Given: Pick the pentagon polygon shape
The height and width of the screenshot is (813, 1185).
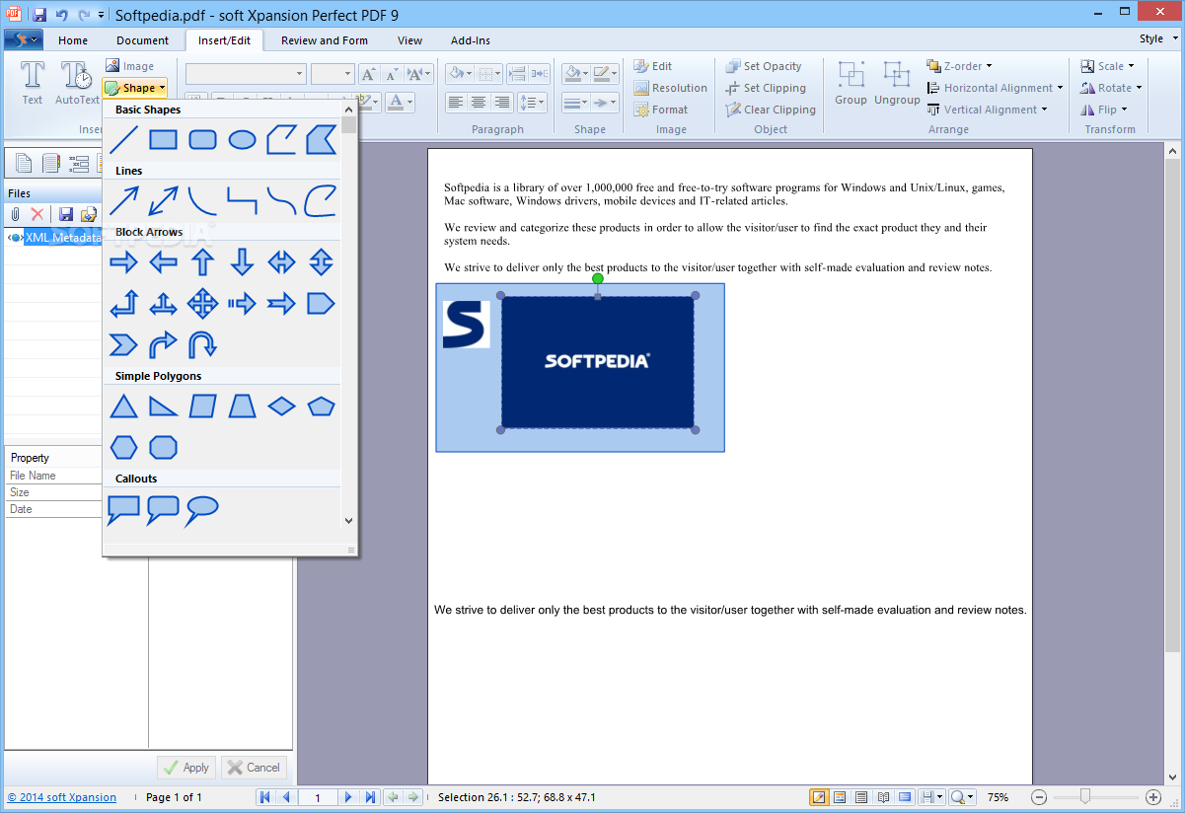Looking at the screenshot, I should [x=321, y=406].
